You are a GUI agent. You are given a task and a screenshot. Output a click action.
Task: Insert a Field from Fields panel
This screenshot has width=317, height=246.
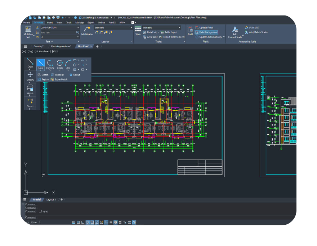click(190, 31)
